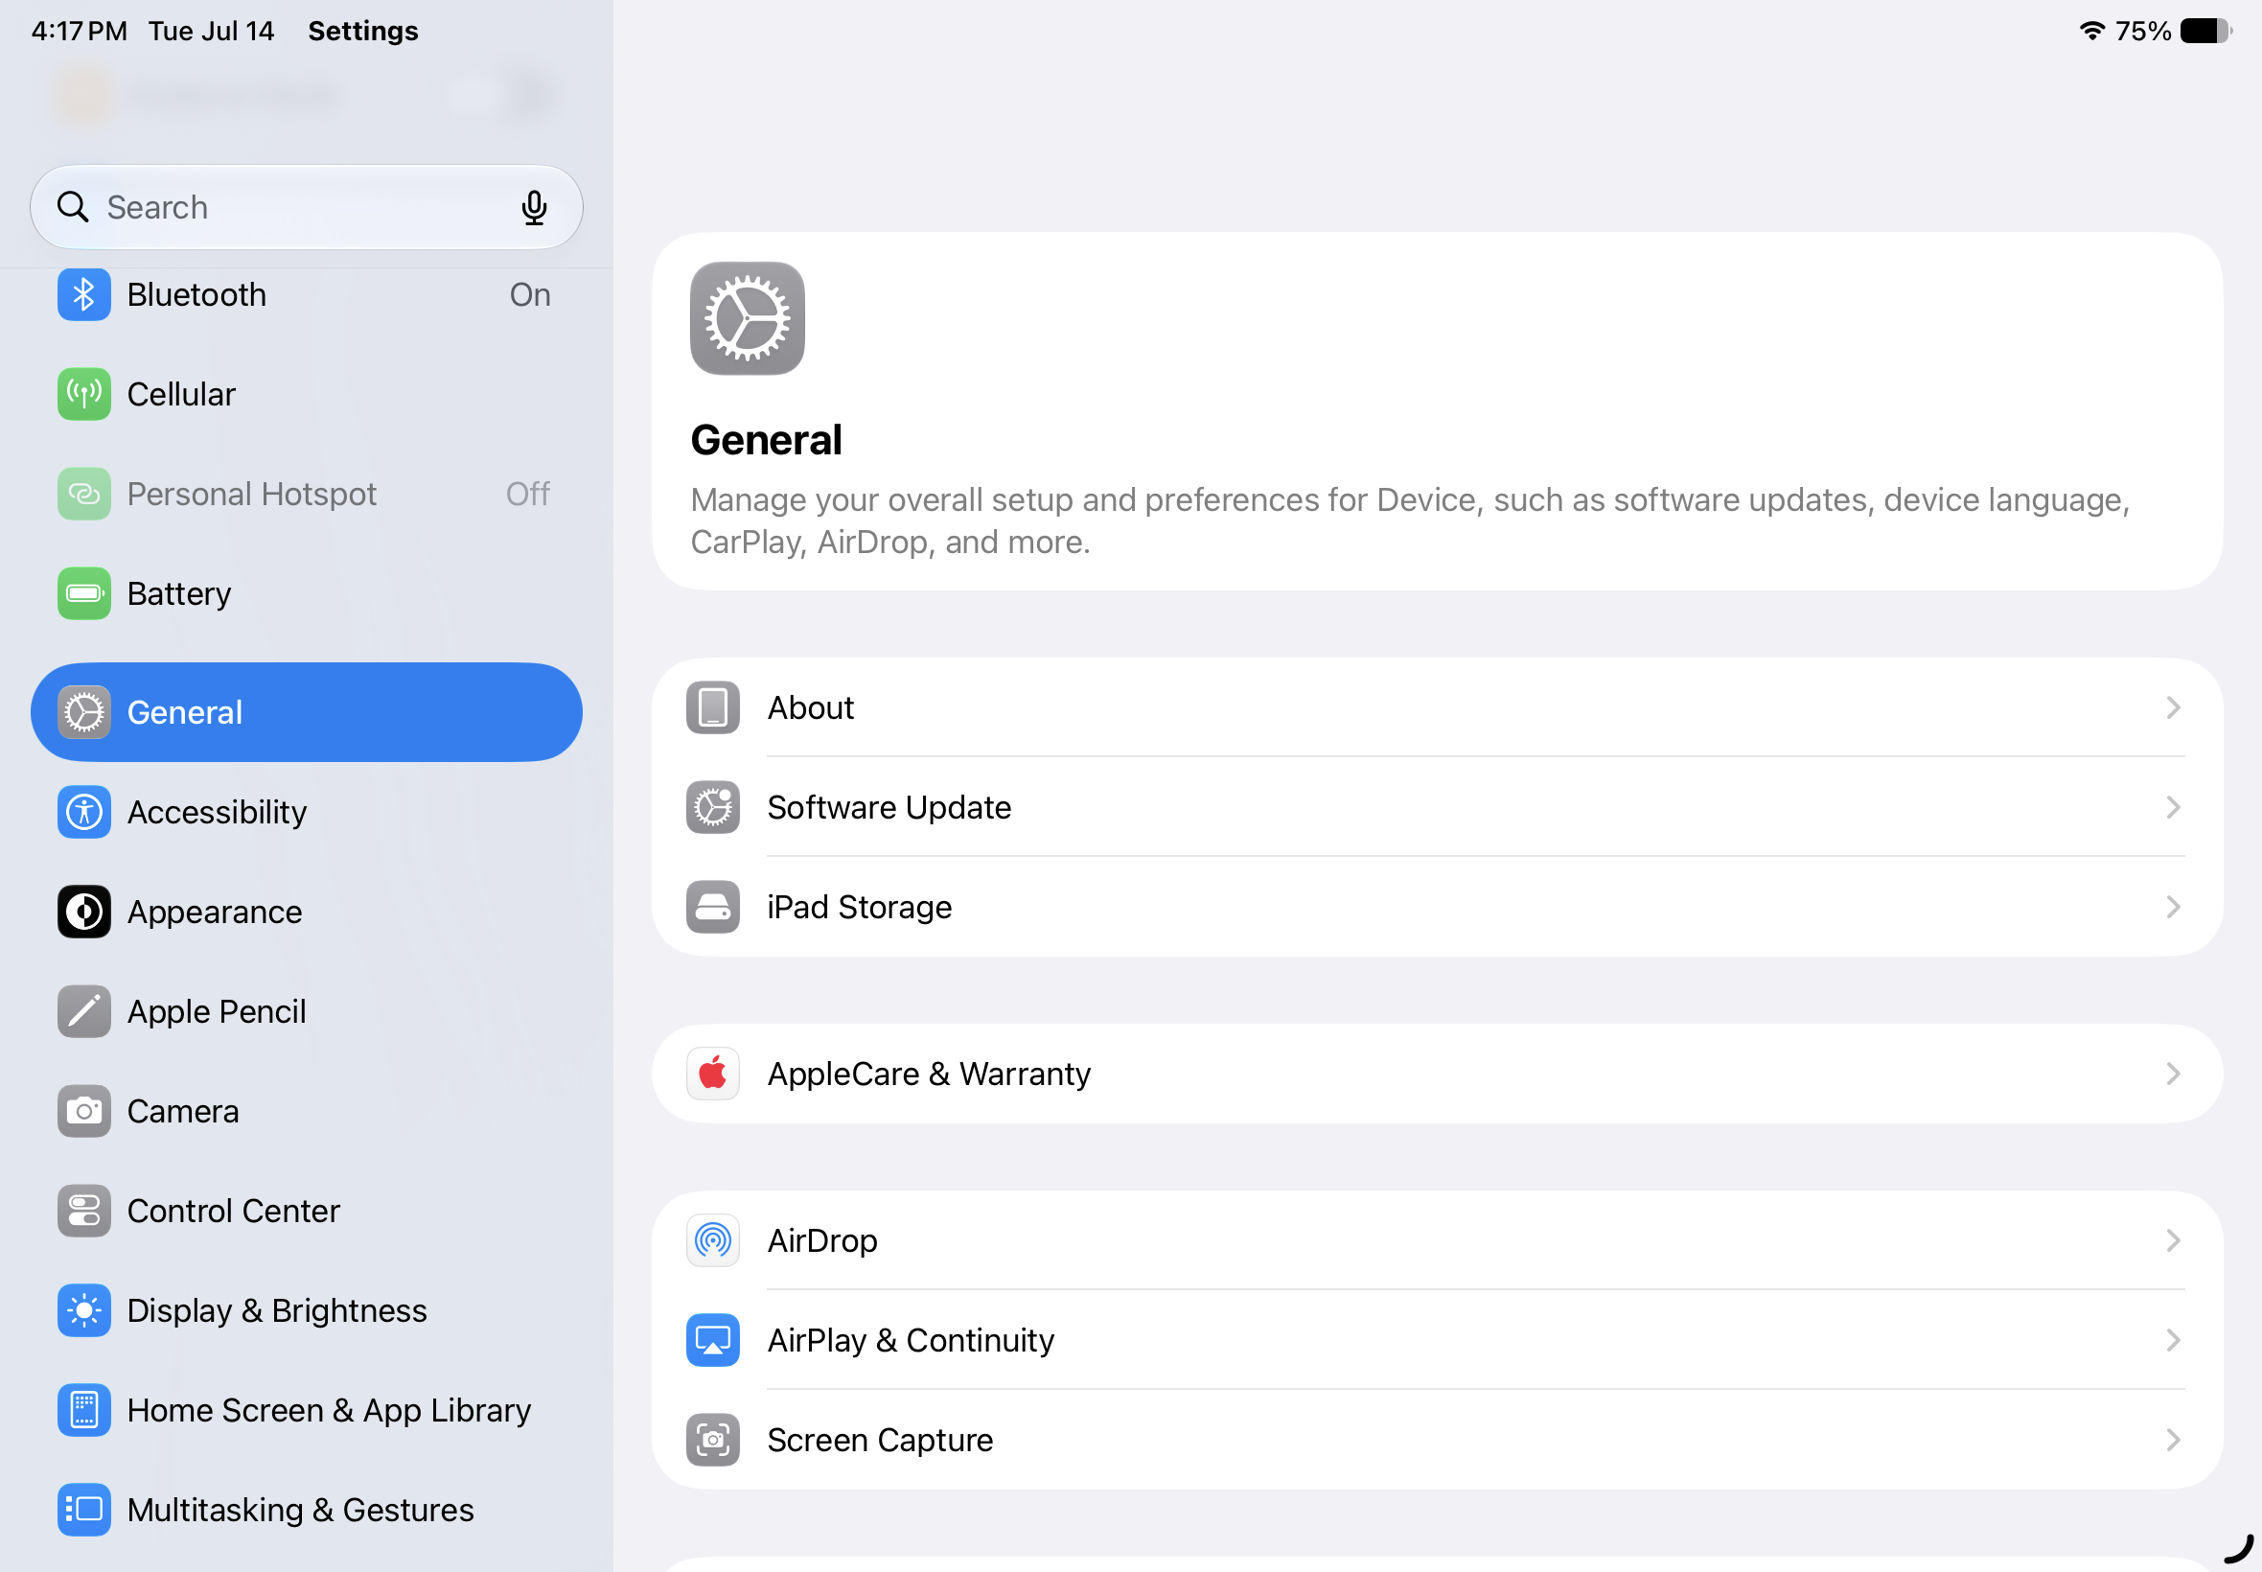This screenshot has width=2262, height=1572.
Task: Tap the Personal Hotspot link icon
Action: pyautogui.click(x=83, y=494)
